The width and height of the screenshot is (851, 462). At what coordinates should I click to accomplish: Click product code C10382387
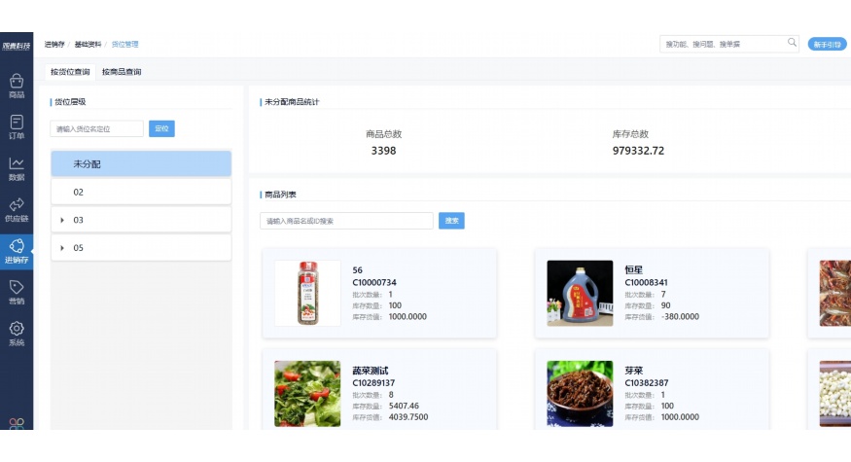[x=647, y=383]
